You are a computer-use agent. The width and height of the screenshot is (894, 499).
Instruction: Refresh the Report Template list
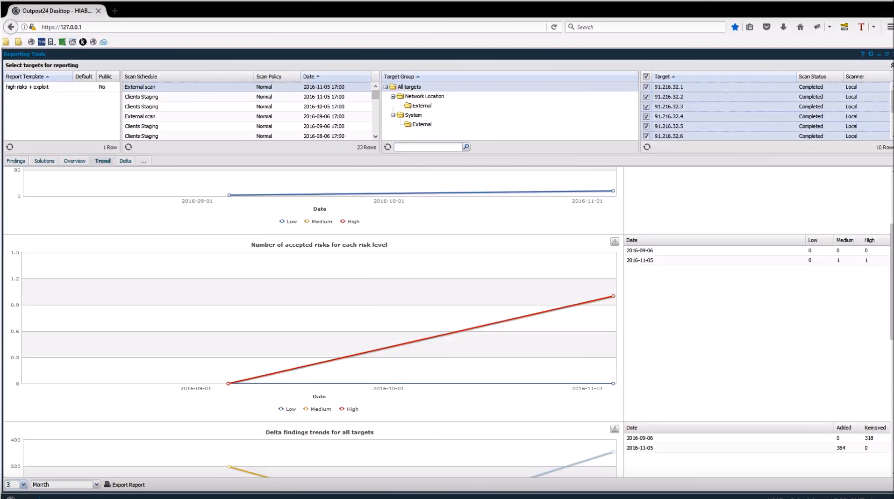(x=10, y=147)
